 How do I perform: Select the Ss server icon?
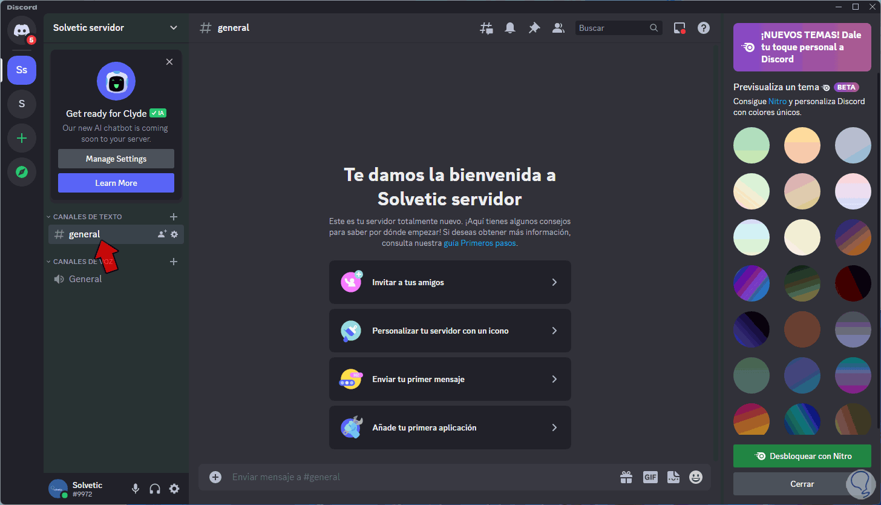22,70
